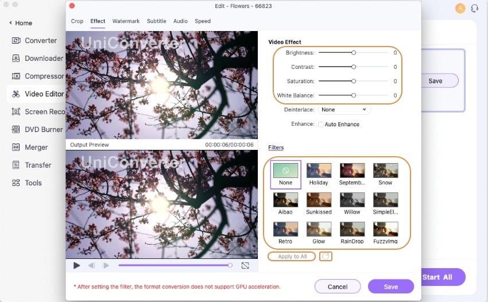Click Start All in the main window
Image resolution: width=488 pixels, height=302 pixels.
pyautogui.click(x=443, y=277)
